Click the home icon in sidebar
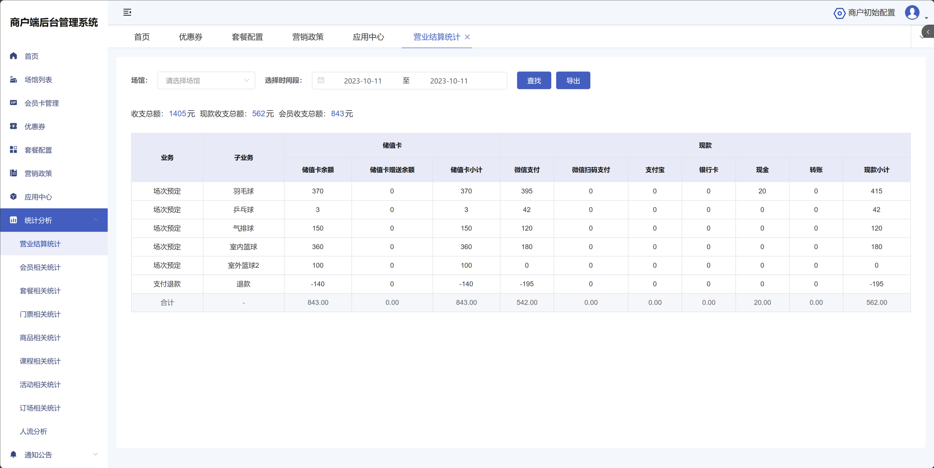Image resolution: width=934 pixels, height=468 pixels. 13,56
